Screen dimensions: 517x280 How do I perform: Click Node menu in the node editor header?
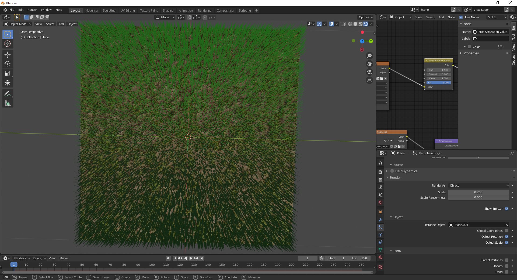(451, 17)
